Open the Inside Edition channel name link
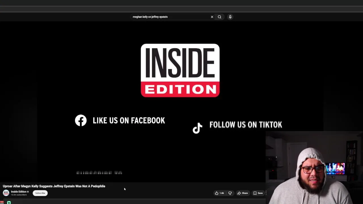 click(x=19, y=192)
